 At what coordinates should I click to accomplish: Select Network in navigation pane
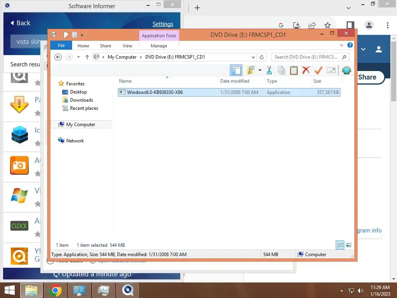pos(75,140)
